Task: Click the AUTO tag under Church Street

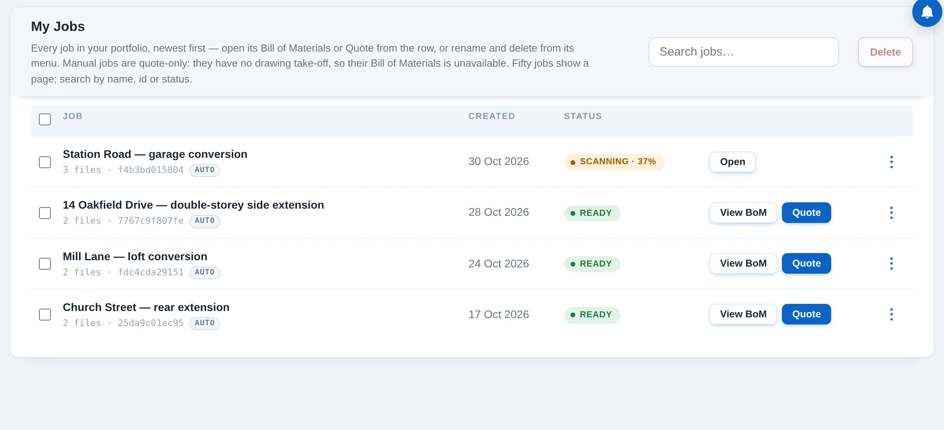Action: pos(205,323)
